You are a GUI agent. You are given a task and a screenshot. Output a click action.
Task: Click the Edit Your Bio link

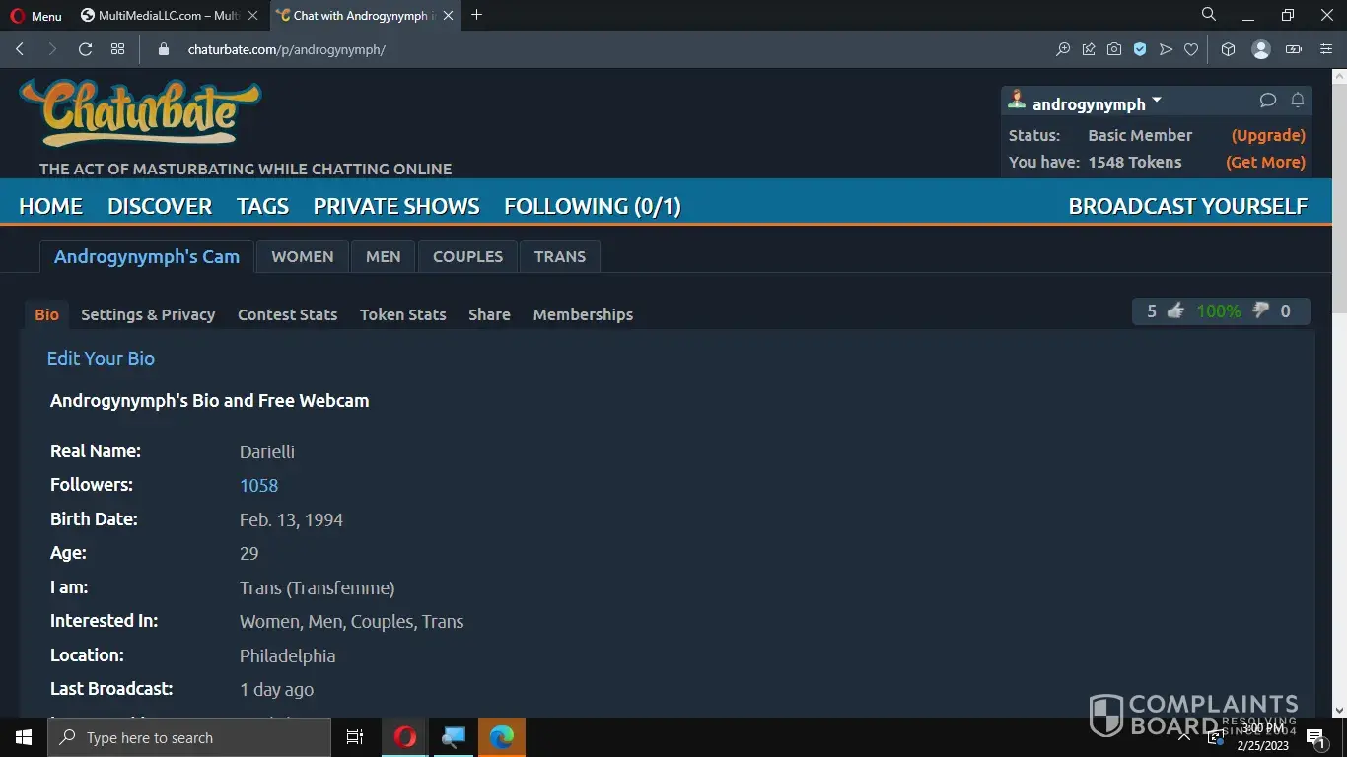pyautogui.click(x=101, y=358)
